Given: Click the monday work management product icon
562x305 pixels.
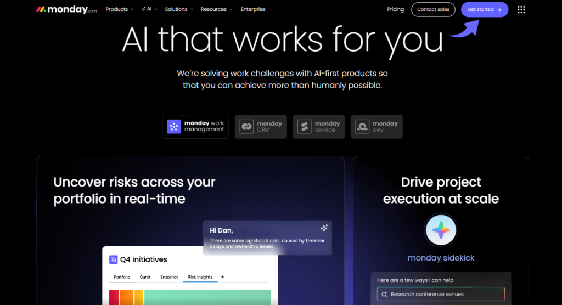Looking at the screenshot, I should pyautogui.click(x=174, y=127).
